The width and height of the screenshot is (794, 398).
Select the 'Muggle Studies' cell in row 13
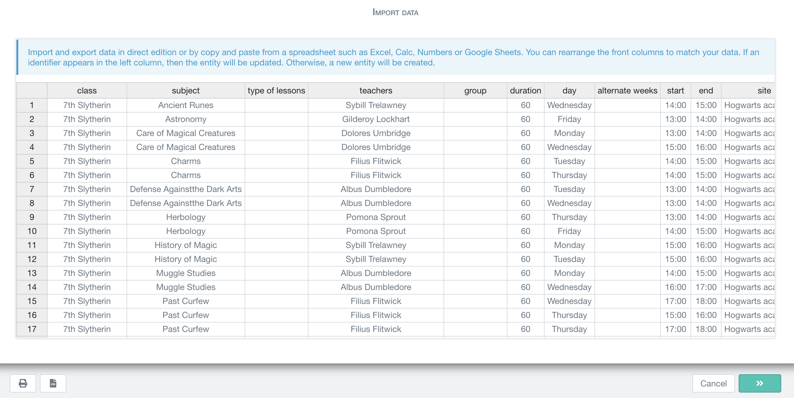click(185, 273)
